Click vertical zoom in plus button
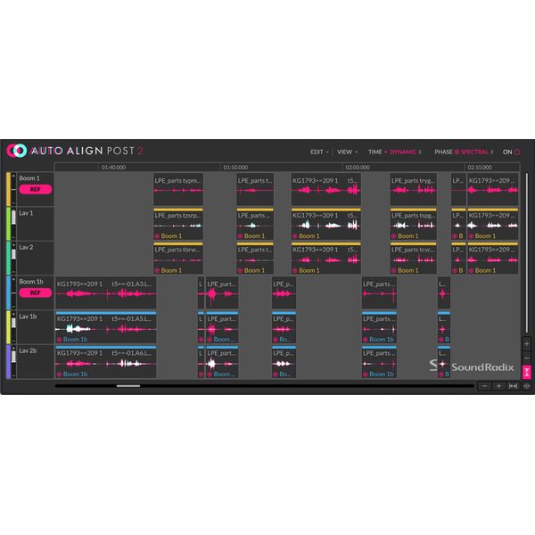Image resolution: width=535 pixels, height=535 pixels. coord(526,343)
